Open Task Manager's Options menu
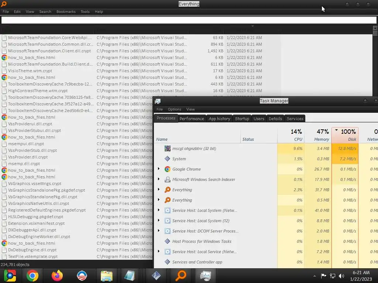This screenshot has height=283, width=378. tap(175, 109)
